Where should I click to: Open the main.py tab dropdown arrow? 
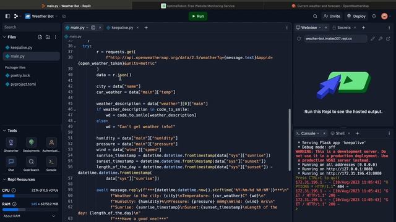pyautogui.click(x=87, y=27)
